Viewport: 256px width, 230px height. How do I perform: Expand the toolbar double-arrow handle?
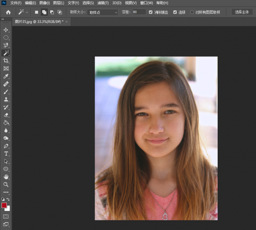(3, 19)
